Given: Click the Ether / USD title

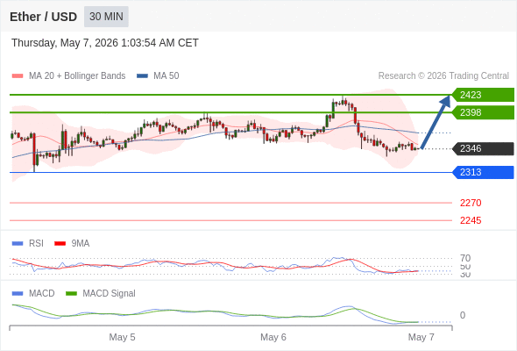Looking at the screenshot, I should (43, 17).
